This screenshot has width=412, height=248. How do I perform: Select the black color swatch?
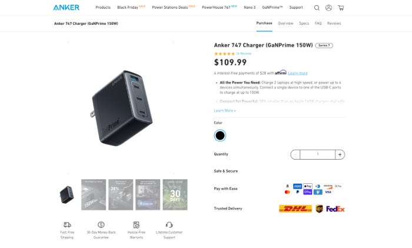[220, 135]
